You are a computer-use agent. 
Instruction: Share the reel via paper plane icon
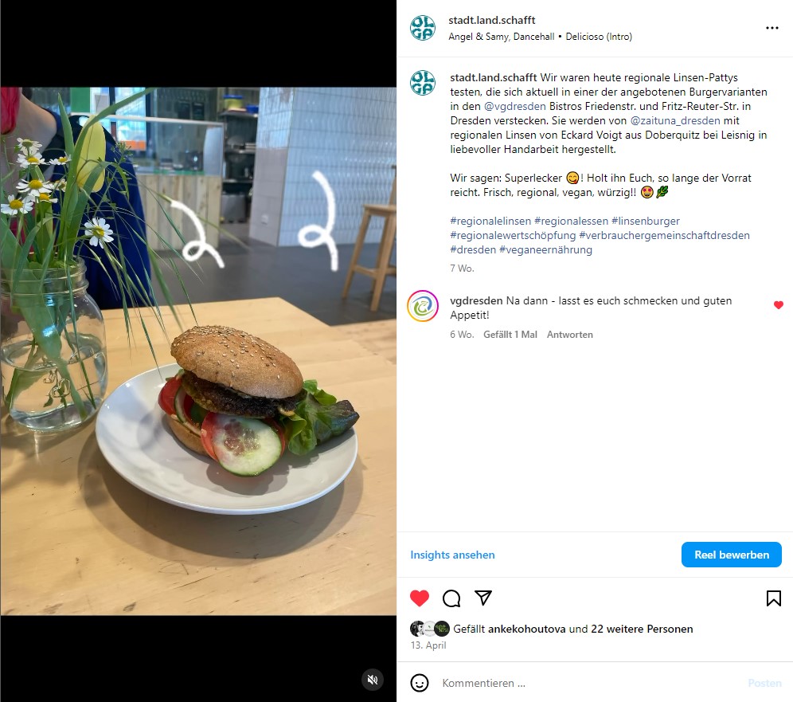[483, 598]
